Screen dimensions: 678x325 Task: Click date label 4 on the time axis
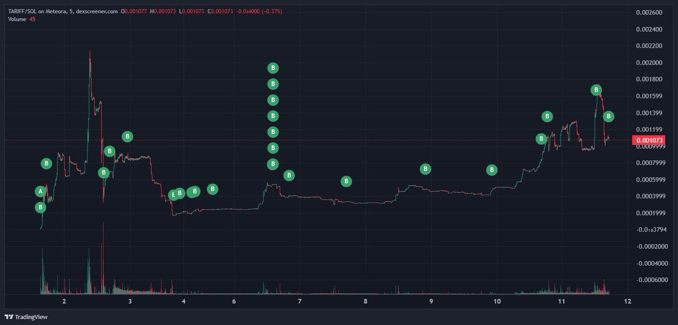[184, 302]
